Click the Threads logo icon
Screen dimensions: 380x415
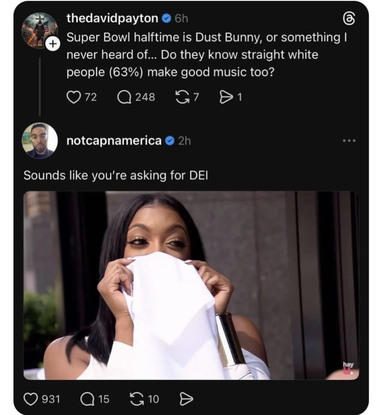[x=349, y=19]
